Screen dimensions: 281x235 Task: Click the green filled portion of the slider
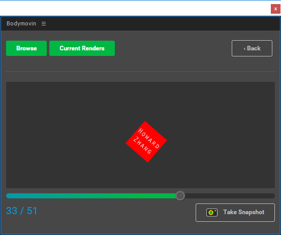click(x=90, y=196)
